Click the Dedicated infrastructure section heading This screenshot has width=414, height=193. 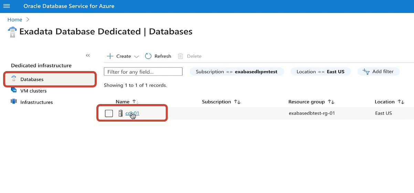coord(41,65)
